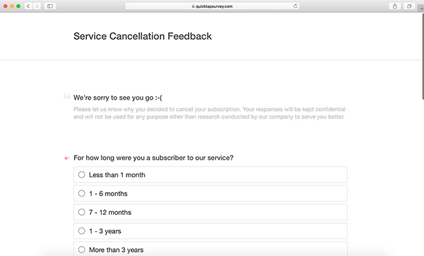Go back using Safari's back arrow
The height and width of the screenshot is (256, 424).
(x=28, y=6)
